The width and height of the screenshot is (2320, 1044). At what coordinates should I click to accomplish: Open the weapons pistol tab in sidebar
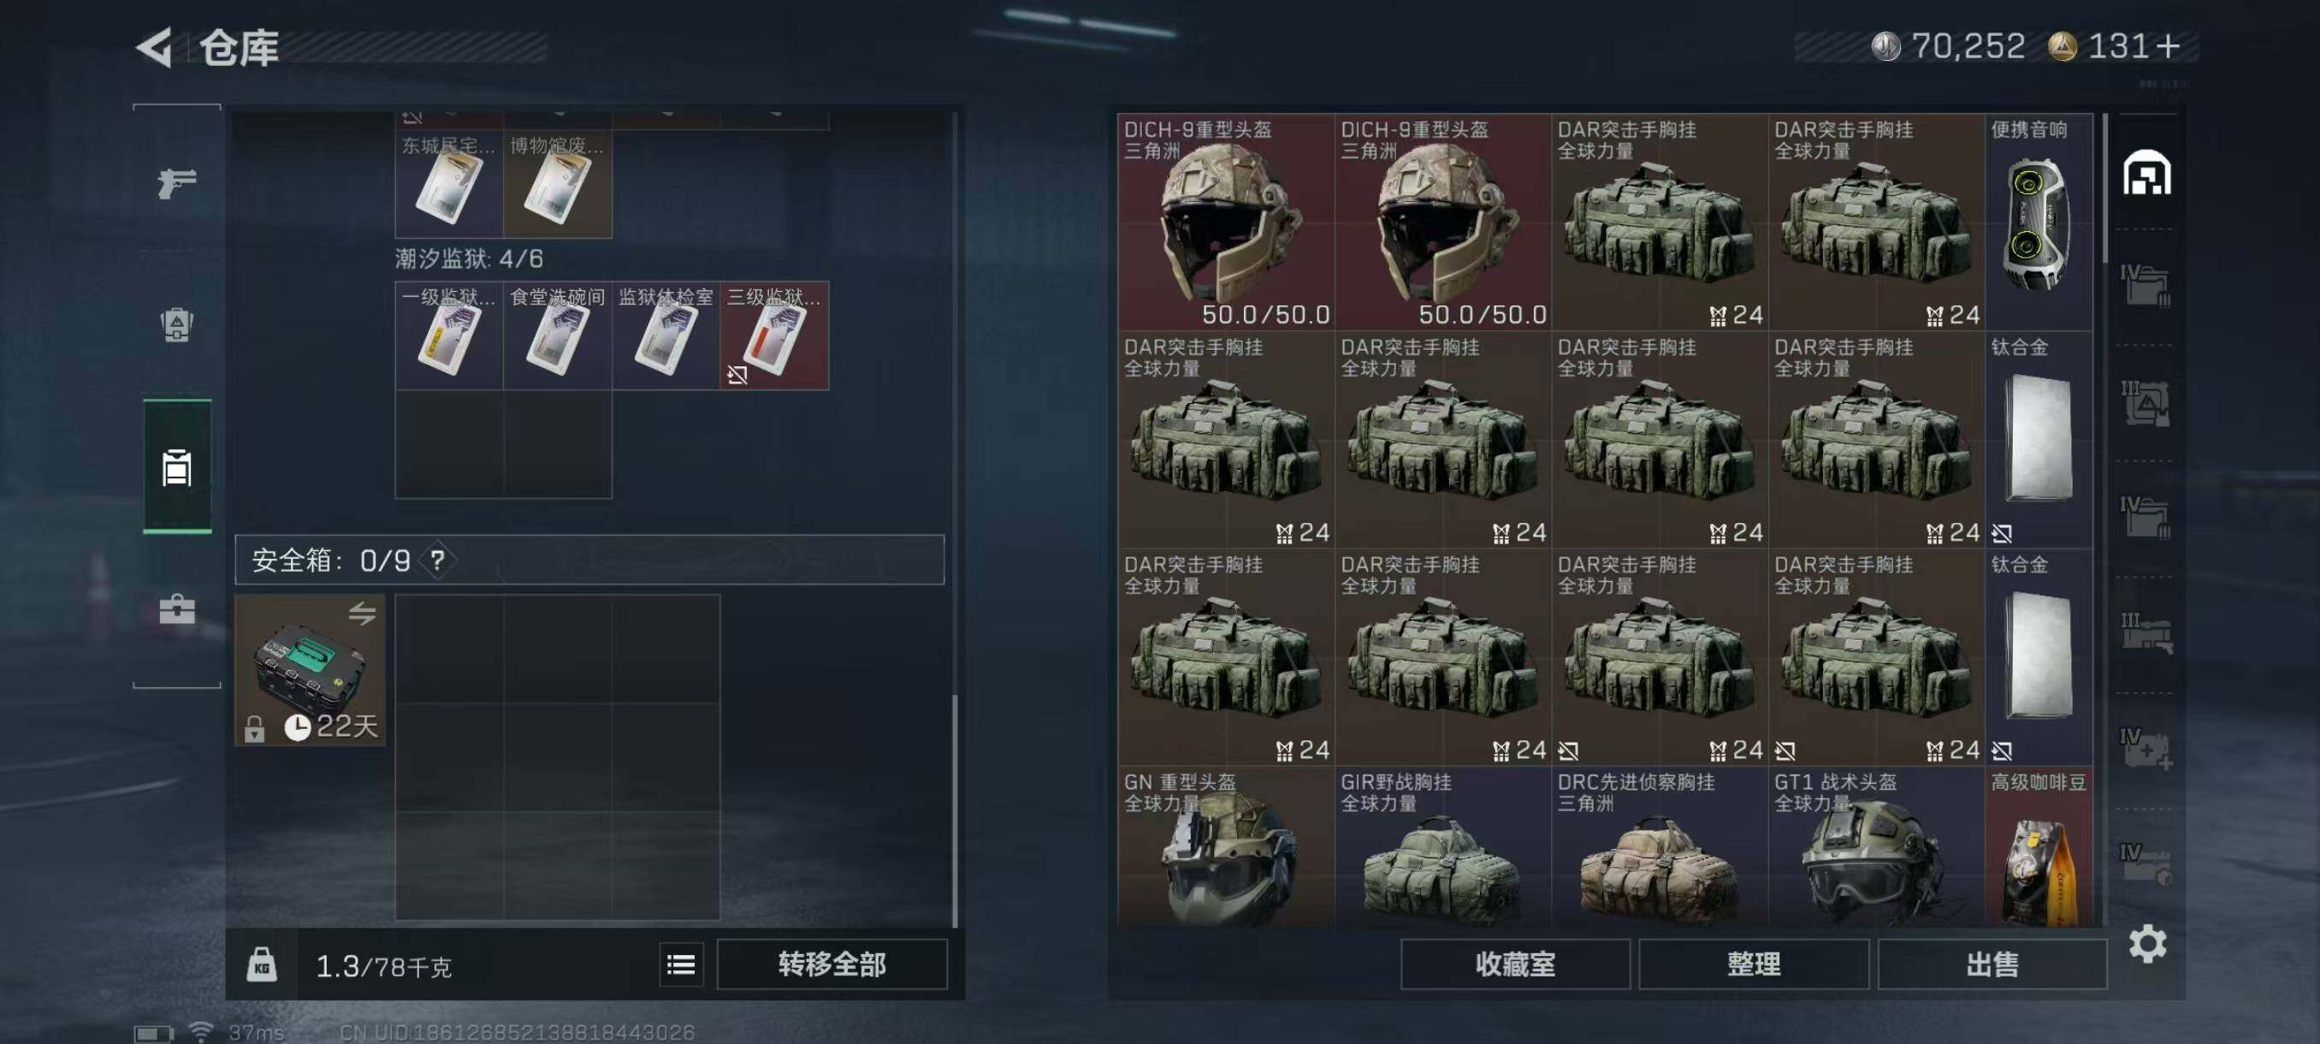tap(176, 183)
